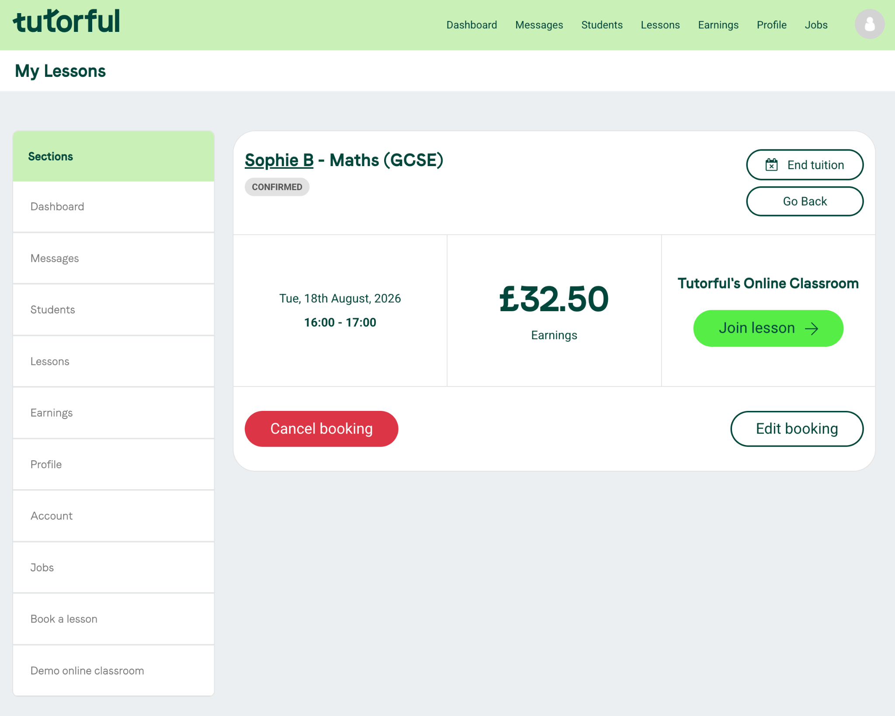The height and width of the screenshot is (716, 895).
Task: Click the tutorful logo
Action: click(x=66, y=21)
